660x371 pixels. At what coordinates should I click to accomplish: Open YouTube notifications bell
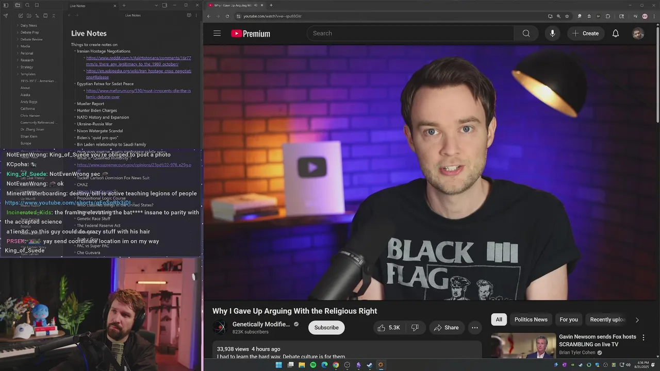pyautogui.click(x=616, y=33)
